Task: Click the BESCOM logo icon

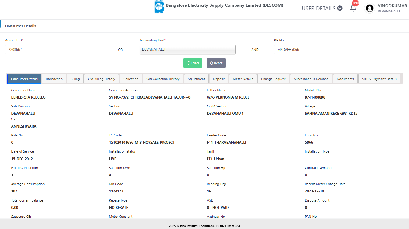Action: (159, 7)
